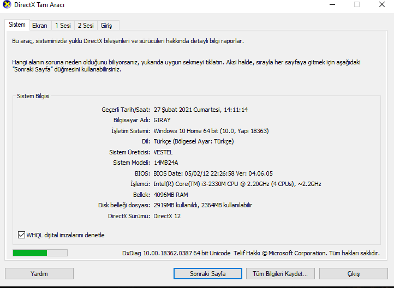Click the DirectX 12 version value
This screenshot has height=288, width=394.
pyautogui.click(x=167, y=216)
